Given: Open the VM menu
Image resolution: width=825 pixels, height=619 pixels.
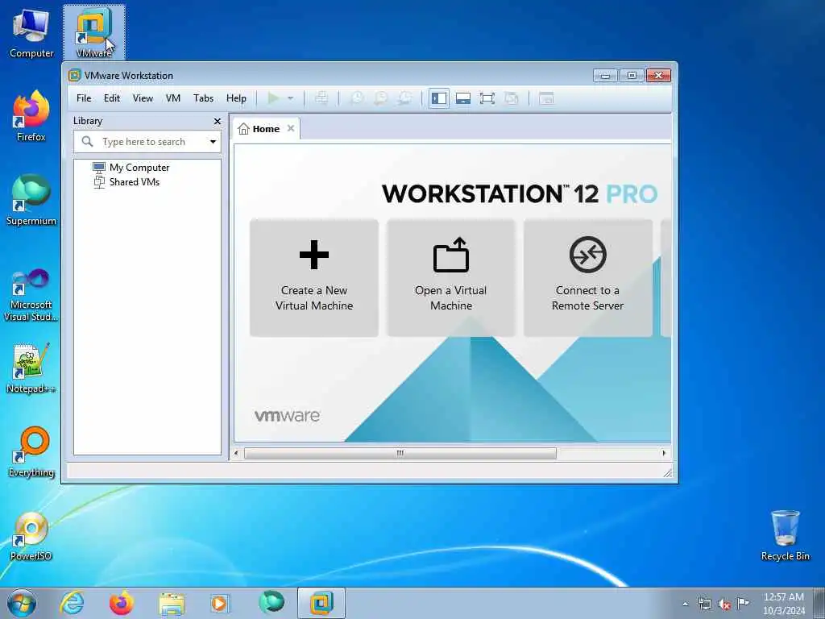Looking at the screenshot, I should click(x=172, y=98).
